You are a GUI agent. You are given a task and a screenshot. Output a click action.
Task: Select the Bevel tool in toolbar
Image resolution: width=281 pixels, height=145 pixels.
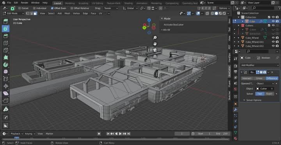5,36
